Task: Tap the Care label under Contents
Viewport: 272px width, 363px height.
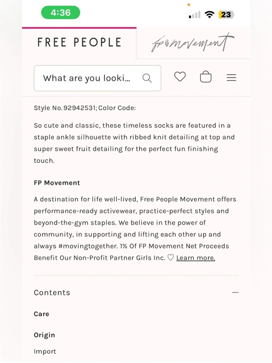Action: 41,314
